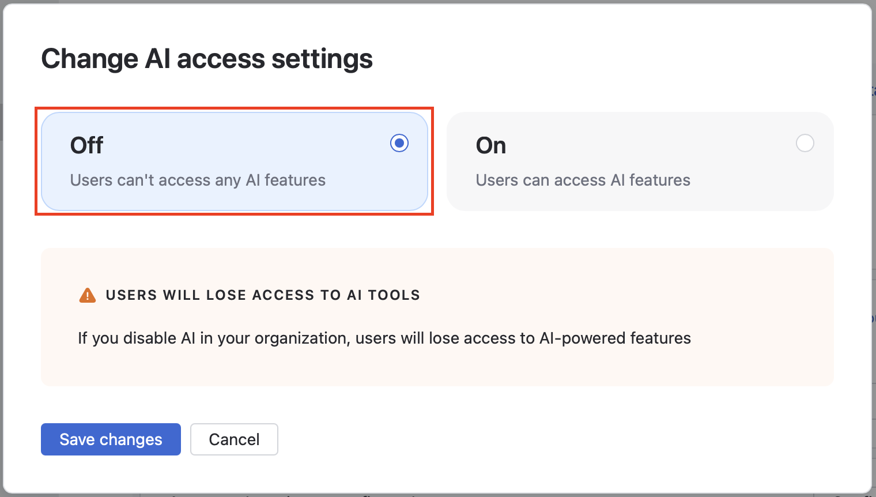Click the orange warning triangle icon
This screenshot has width=876, height=497.
(87, 295)
